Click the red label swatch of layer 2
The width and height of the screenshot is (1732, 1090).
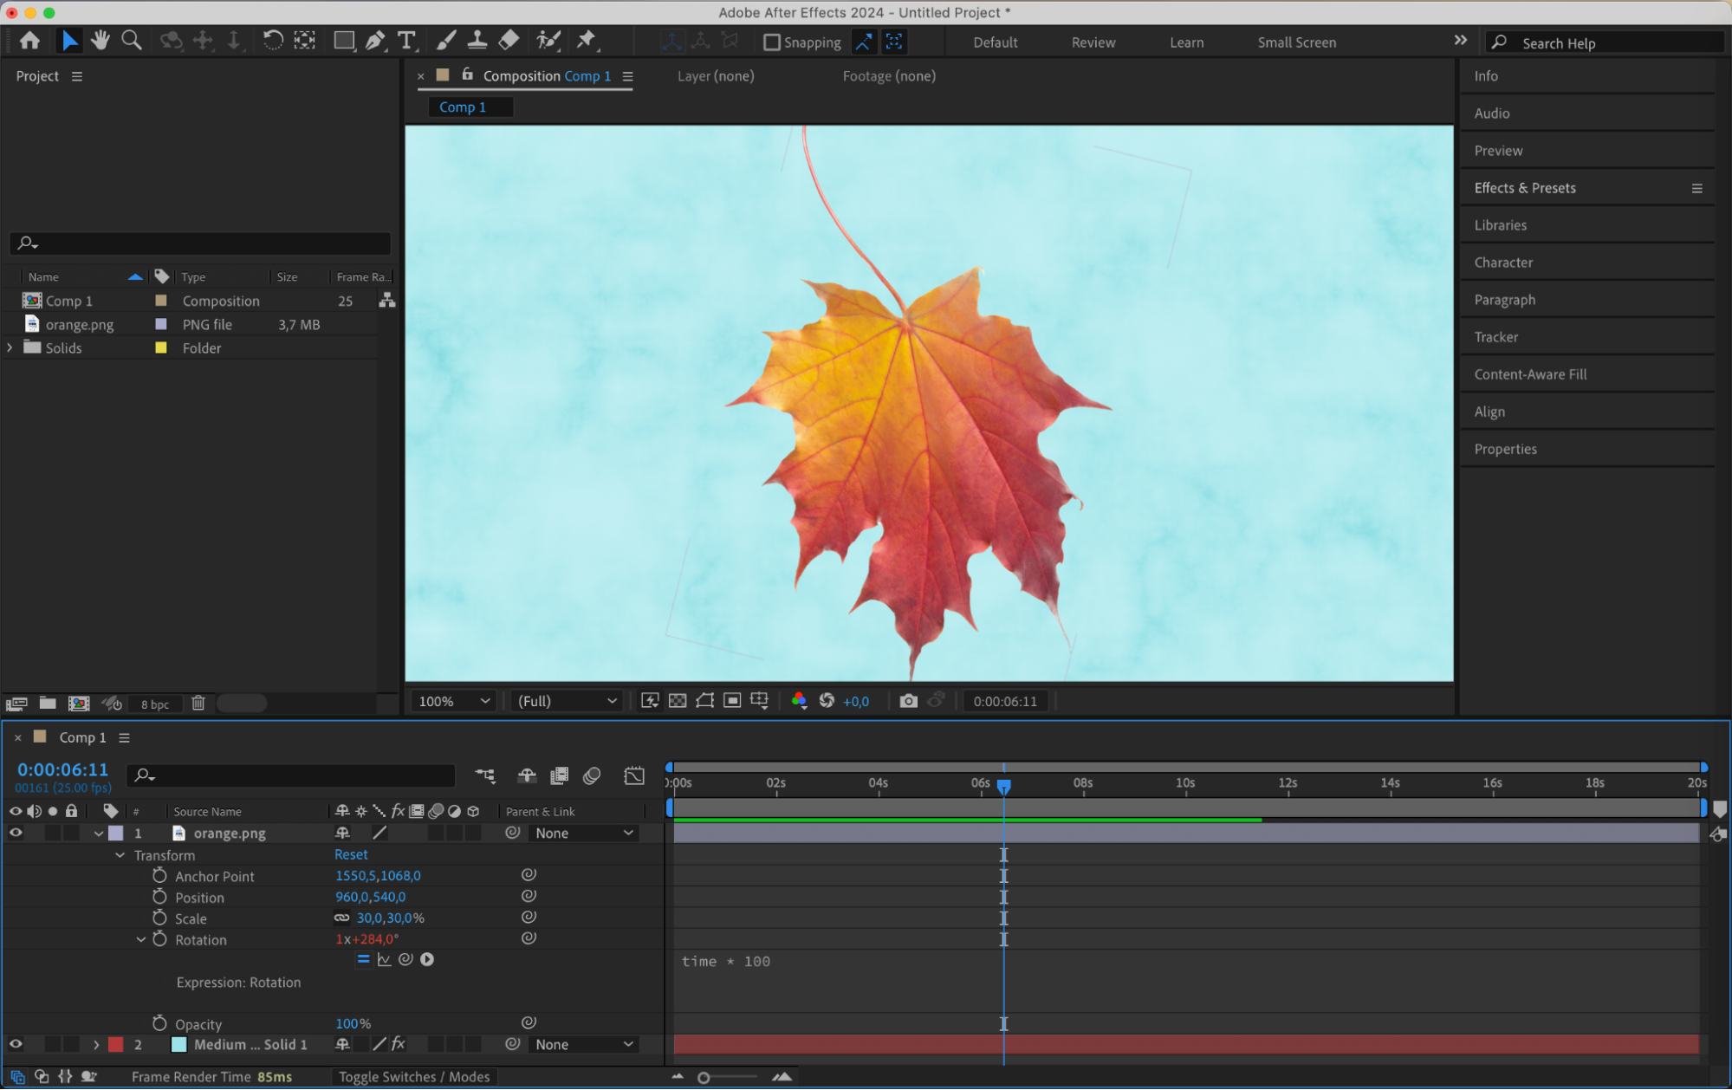tap(116, 1044)
